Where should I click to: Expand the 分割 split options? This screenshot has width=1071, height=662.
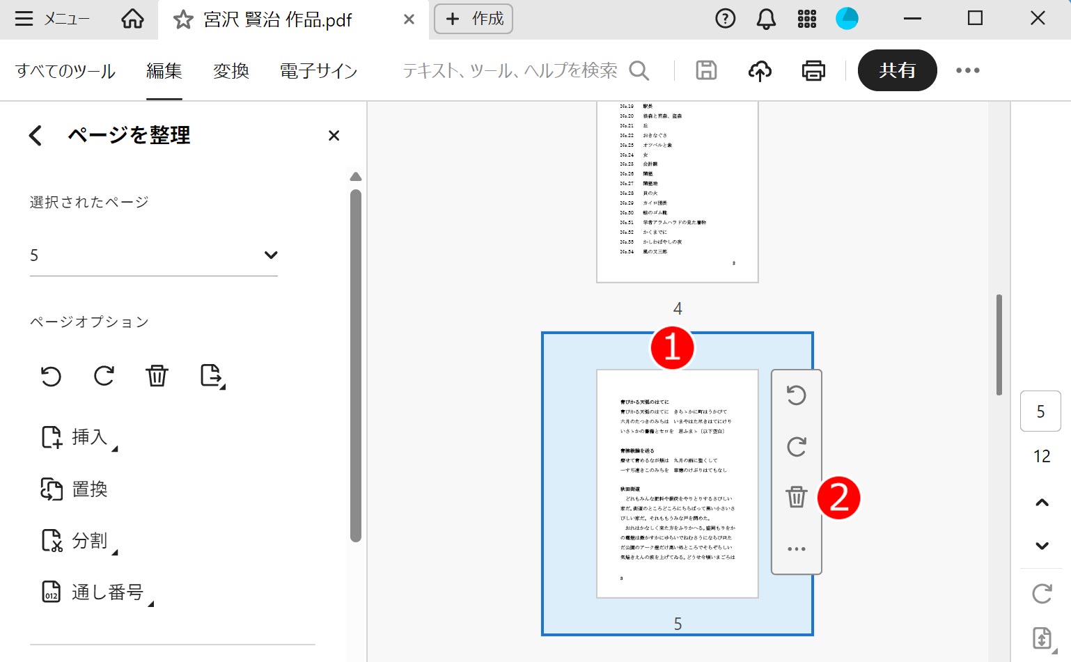pos(79,541)
